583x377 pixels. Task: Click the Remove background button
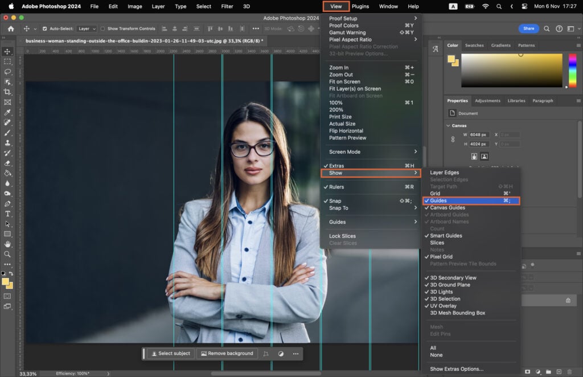[x=227, y=354]
